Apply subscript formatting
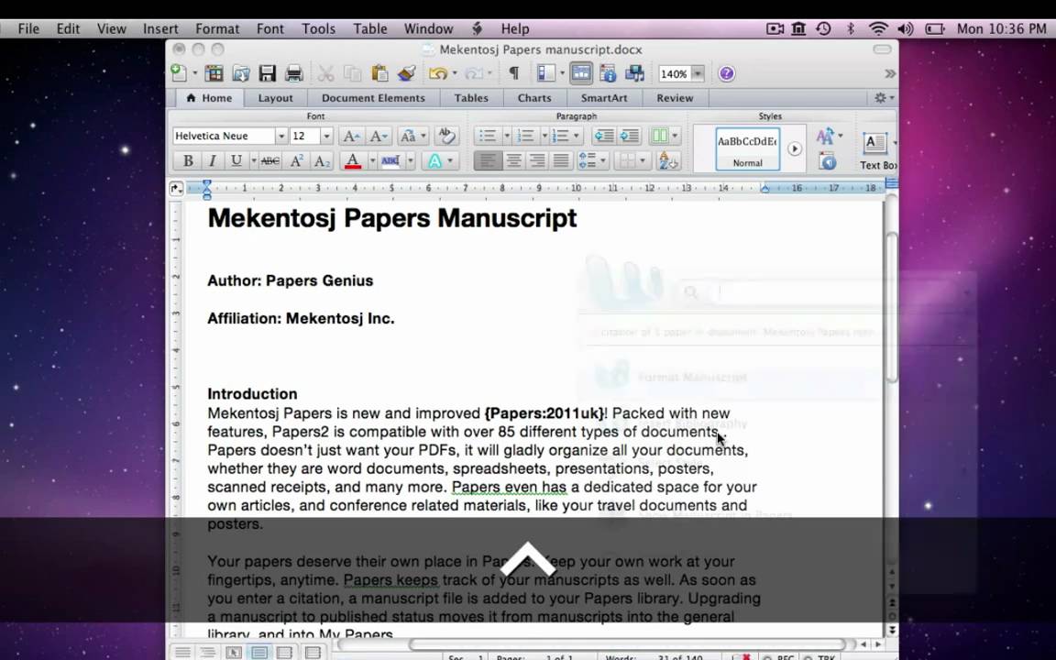Image resolution: width=1056 pixels, height=660 pixels. click(x=322, y=161)
